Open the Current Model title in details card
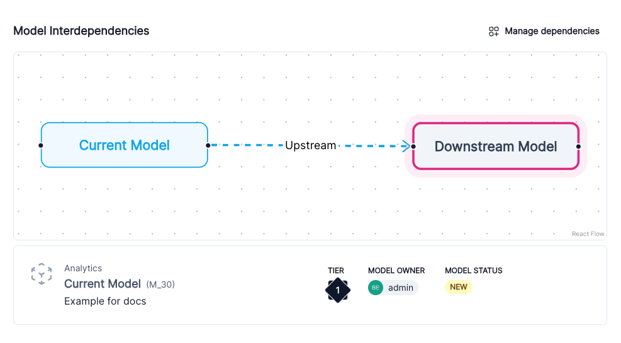The width and height of the screenshot is (621, 343). tap(102, 284)
